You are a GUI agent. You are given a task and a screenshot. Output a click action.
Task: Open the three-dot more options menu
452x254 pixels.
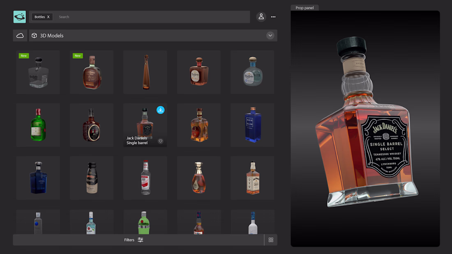pyautogui.click(x=273, y=17)
